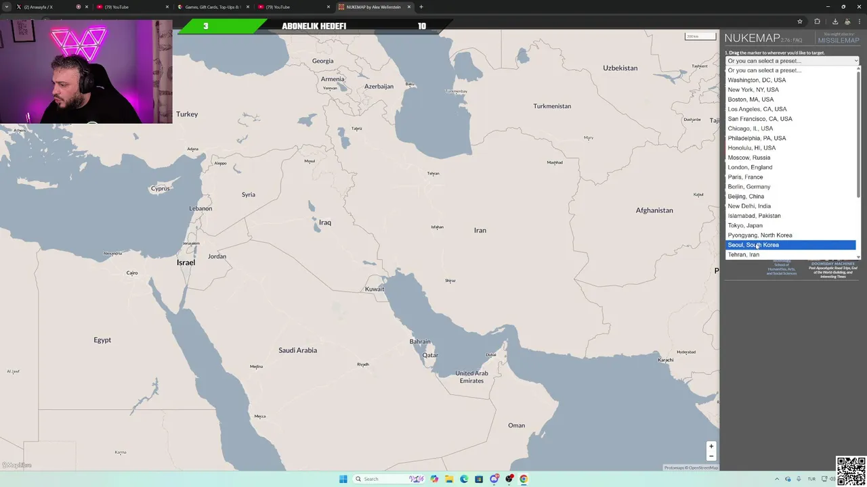Image resolution: width=867 pixels, height=487 pixels.
Task: Open the browser downloads icon
Action: (834, 22)
